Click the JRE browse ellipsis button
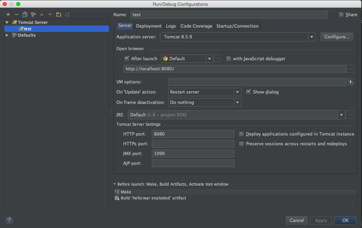Image resolution: width=362 pixels, height=228 pixels. coord(350,115)
